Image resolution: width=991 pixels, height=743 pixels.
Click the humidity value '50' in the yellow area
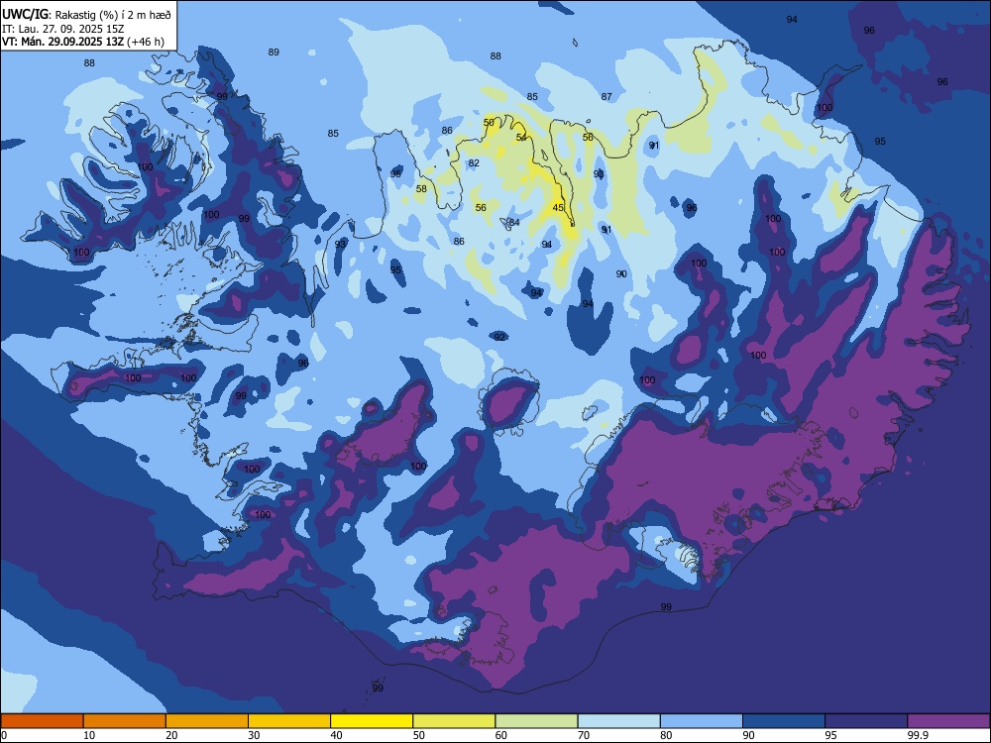(x=490, y=123)
